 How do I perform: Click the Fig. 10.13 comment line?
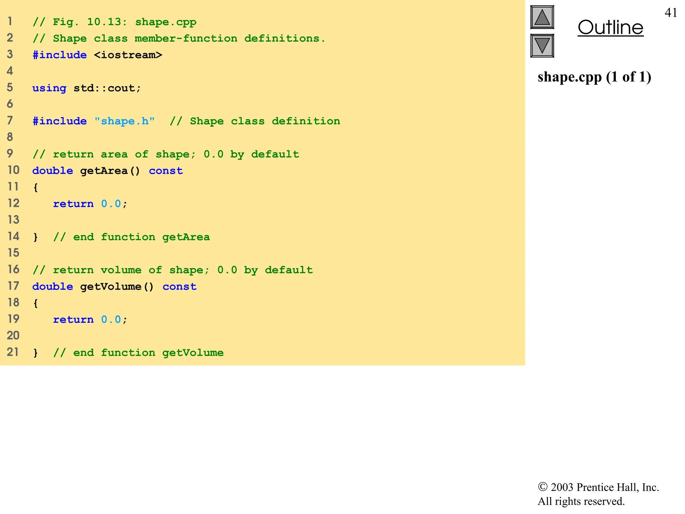[114, 22]
